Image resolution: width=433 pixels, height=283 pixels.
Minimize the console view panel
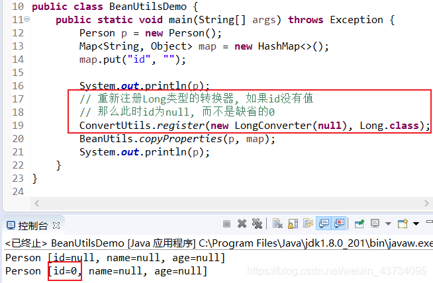[430, 222]
